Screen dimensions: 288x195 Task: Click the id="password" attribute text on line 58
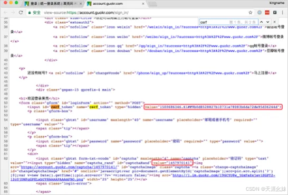95,141
